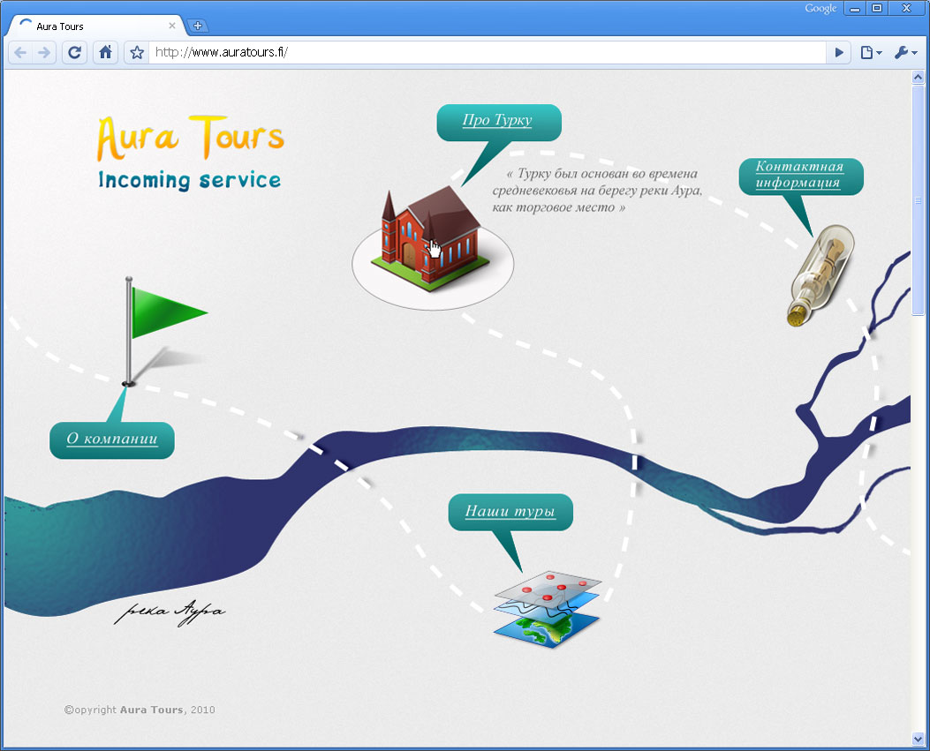This screenshot has width=930, height=751.
Task: Click the layered map tours icon
Action: (547, 610)
